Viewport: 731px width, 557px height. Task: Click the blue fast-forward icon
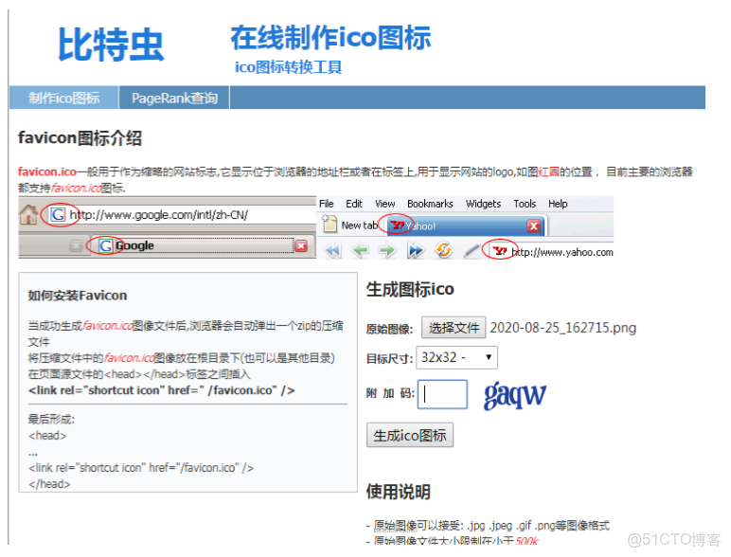tap(416, 251)
